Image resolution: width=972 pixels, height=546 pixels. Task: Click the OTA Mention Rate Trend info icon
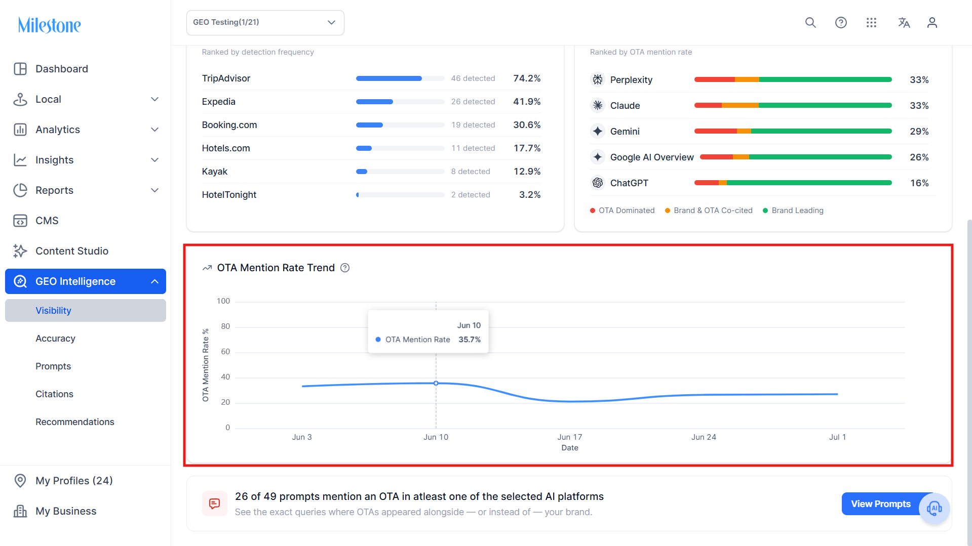[x=345, y=268]
